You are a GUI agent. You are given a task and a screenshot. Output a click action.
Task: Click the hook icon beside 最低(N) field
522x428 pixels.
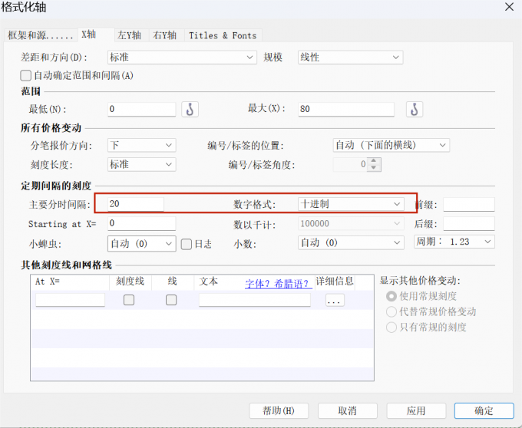point(190,109)
